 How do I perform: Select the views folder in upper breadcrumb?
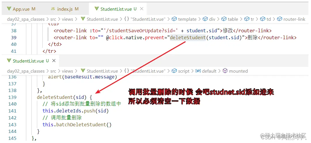coord(67,19)
